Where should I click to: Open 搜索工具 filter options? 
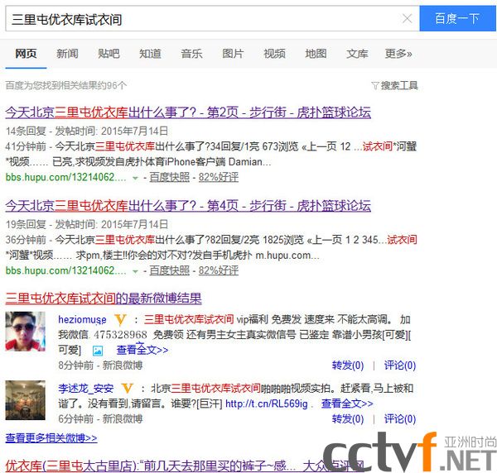point(394,85)
